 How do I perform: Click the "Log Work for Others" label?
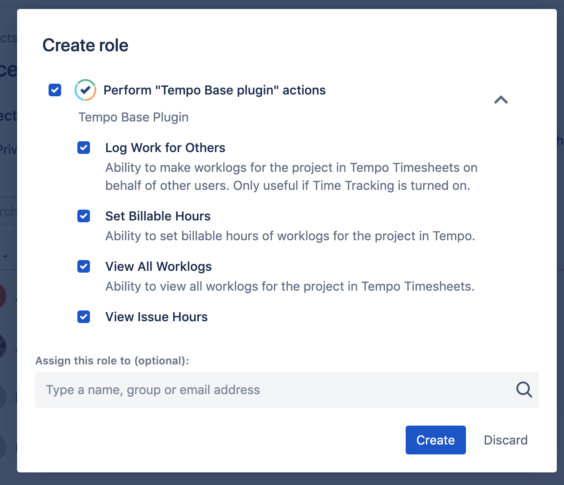165,148
